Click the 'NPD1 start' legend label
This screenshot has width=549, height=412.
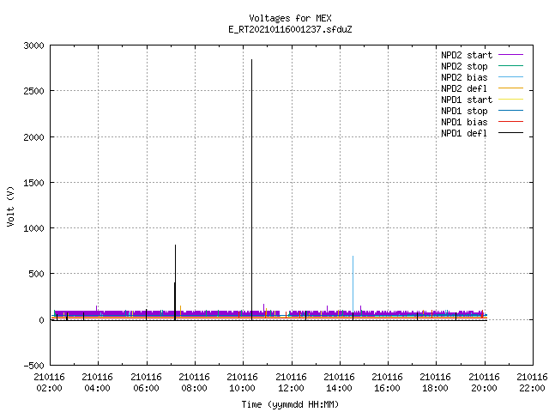[467, 100]
